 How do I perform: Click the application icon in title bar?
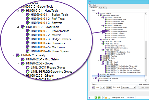pos(90,2)
